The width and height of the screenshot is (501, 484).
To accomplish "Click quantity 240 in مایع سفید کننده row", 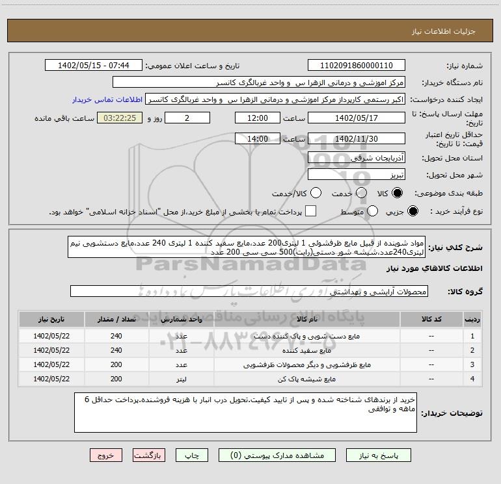I will tap(116, 350).
